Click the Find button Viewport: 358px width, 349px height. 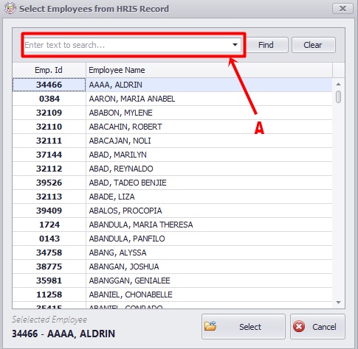click(266, 45)
